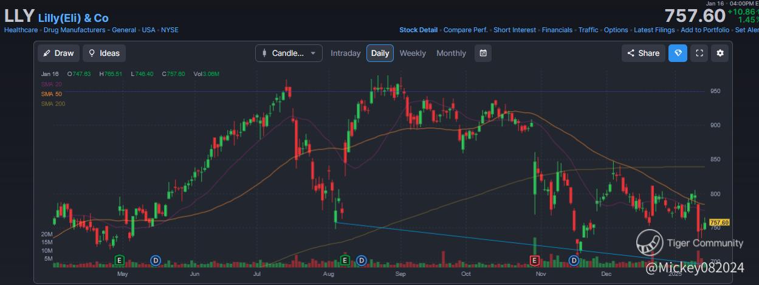759x285 pixels.
Task: Switch to Weekly timeframe
Action: tap(413, 53)
